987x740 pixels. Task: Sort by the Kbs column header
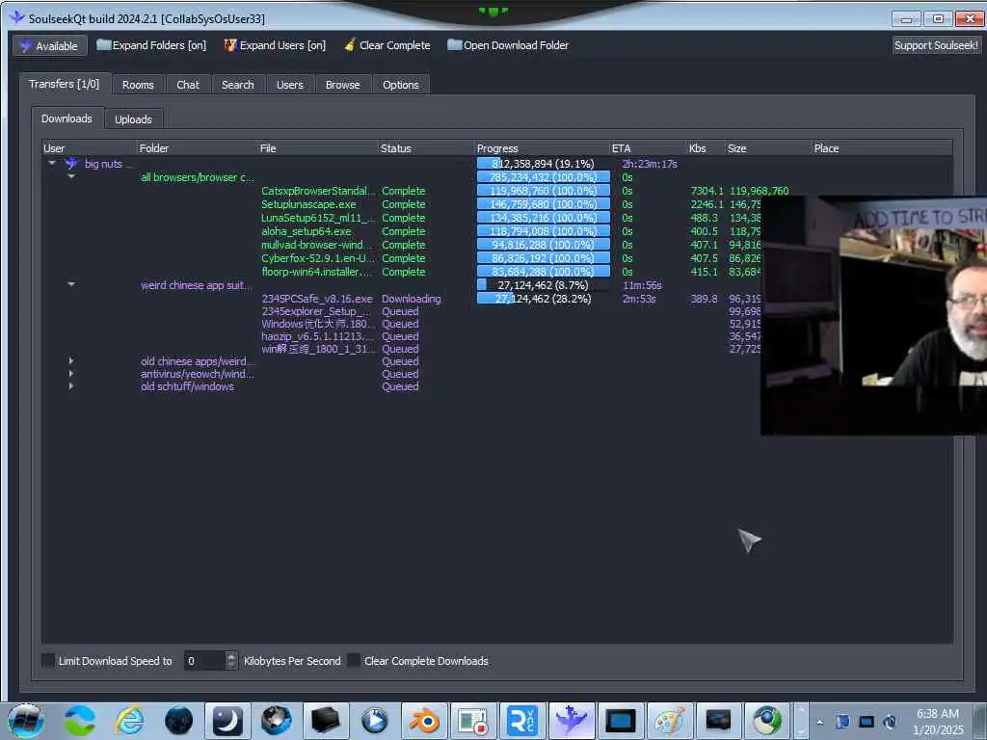[x=705, y=148]
